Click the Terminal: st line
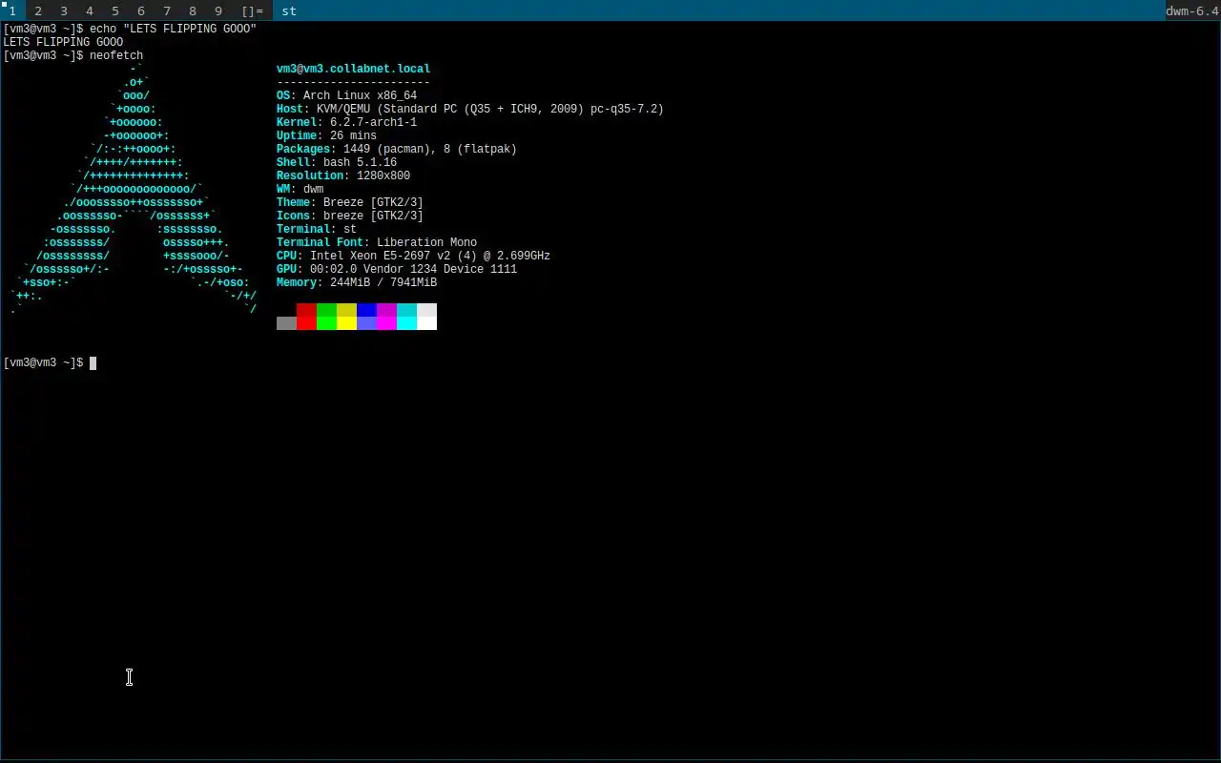Screen dimensions: 1221x763 click(x=317, y=229)
